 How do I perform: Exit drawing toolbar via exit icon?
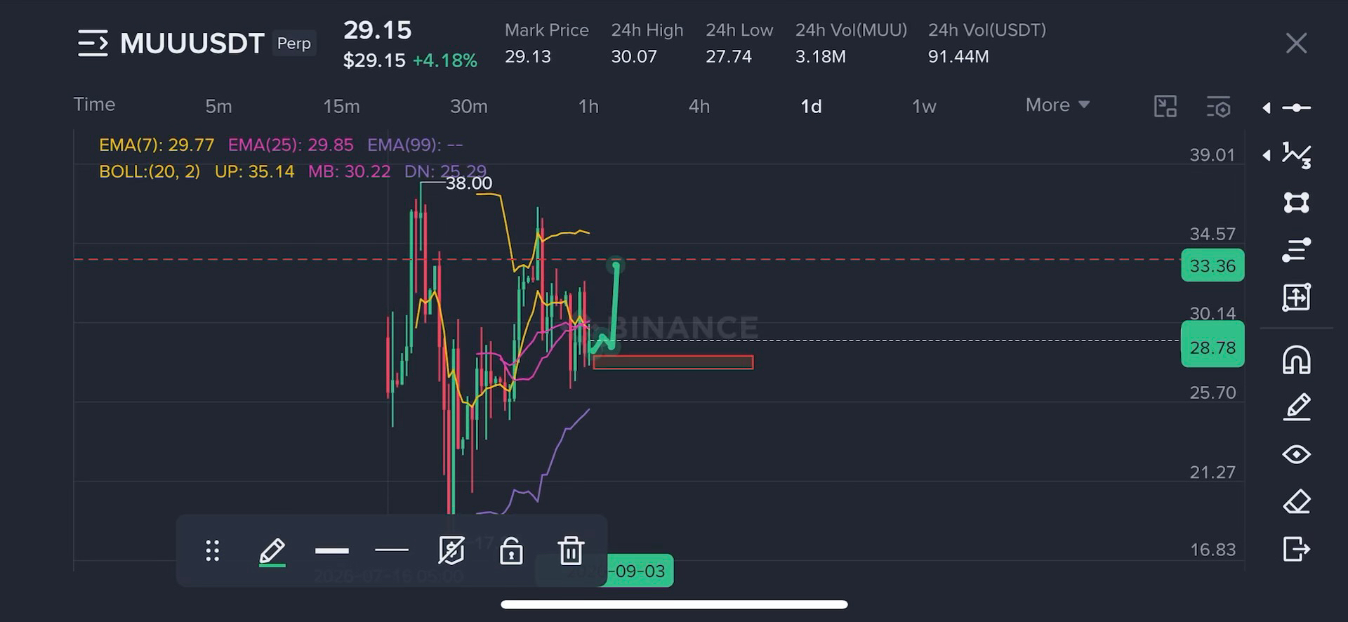[x=1296, y=549]
